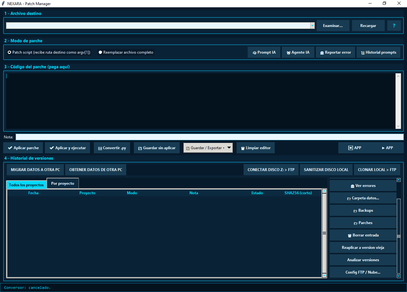
Task: Sort history by Proyecto column
Action: (87, 193)
